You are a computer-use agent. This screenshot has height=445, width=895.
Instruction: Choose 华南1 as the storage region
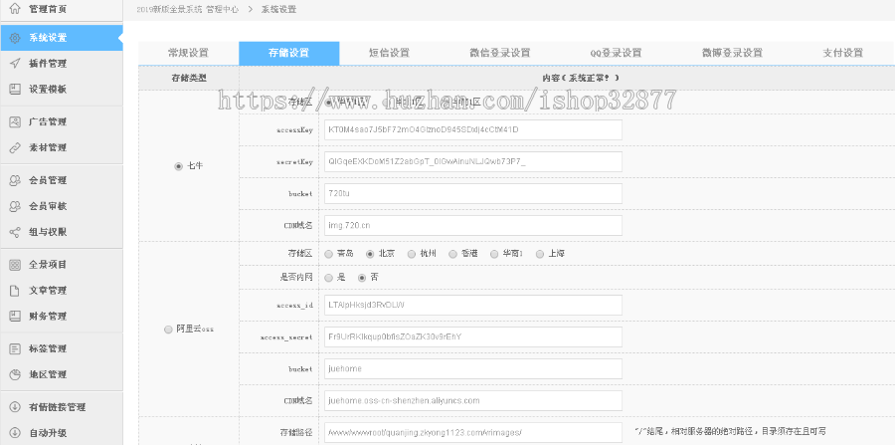click(494, 254)
